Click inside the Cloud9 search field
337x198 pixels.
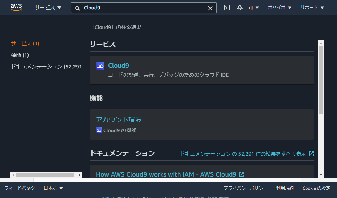[144, 8]
